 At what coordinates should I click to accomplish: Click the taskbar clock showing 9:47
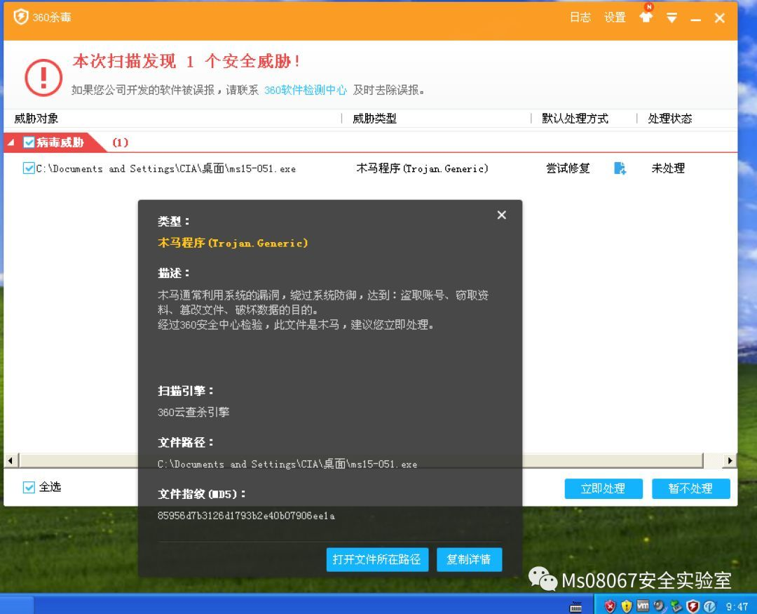737,606
